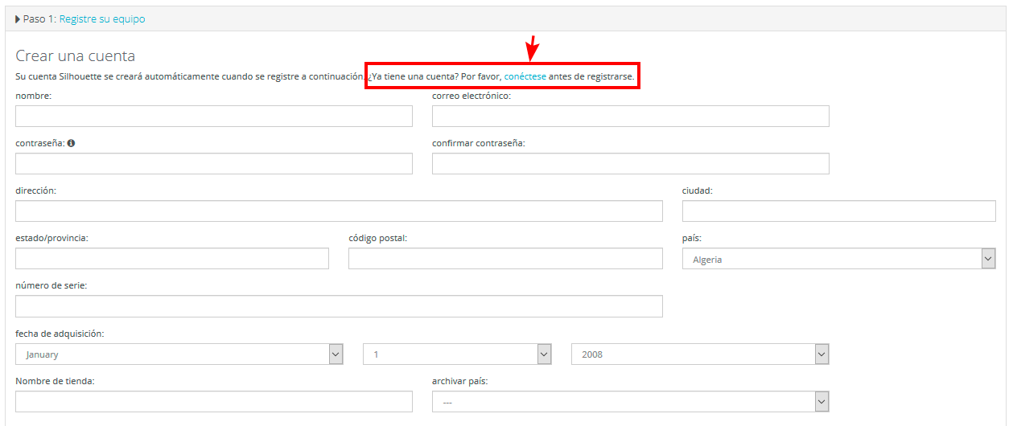Open the day dropdown showing 1
The height and width of the screenshot is (426, 1013).
(457, 354)
